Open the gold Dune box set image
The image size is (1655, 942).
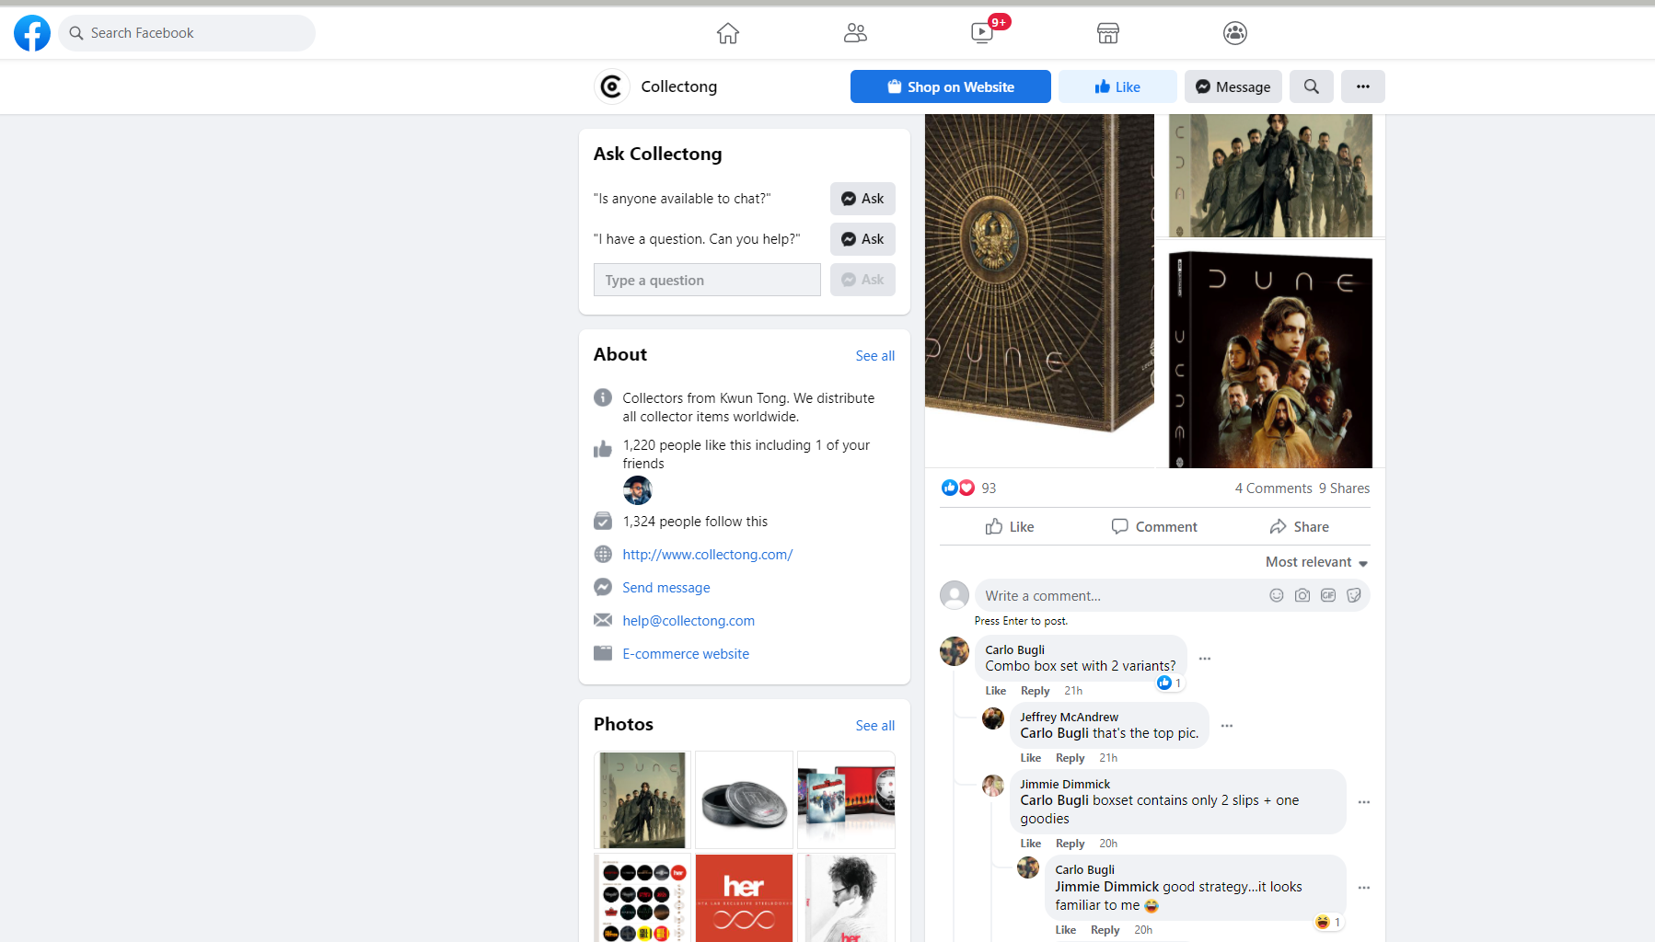coord(1040,290)
